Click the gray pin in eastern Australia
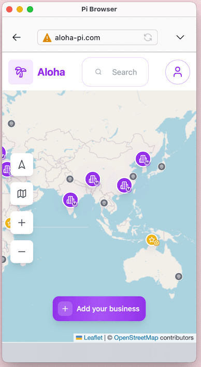The image size is (201, 367). [179, 276]
